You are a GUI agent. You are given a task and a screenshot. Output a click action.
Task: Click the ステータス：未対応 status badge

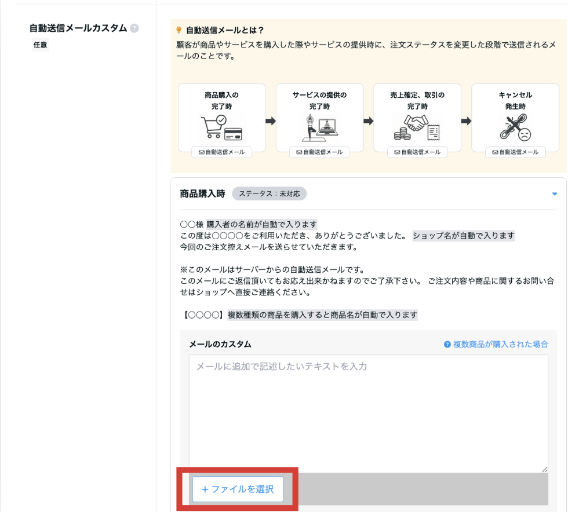point(269,193)
